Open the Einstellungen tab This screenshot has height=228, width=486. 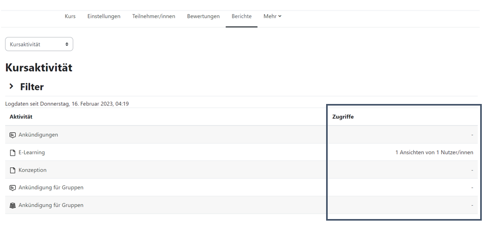(104, 16)
